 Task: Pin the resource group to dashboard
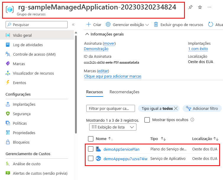click(x=191, y=7)
